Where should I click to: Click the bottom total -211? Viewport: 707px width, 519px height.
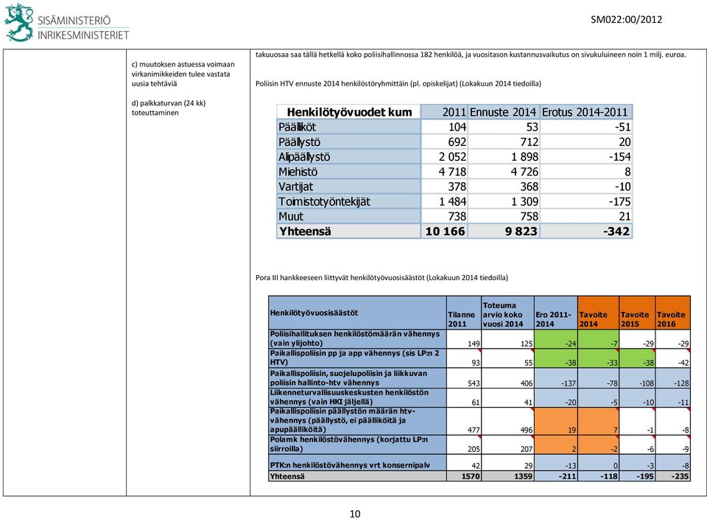567,476
